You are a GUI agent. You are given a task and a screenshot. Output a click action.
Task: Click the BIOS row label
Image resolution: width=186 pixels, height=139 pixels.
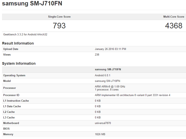click(6, 129)
